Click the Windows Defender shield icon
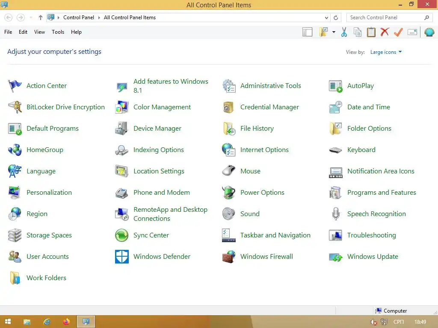This screenshot has height=328, width=438. (x=122, y=257)
